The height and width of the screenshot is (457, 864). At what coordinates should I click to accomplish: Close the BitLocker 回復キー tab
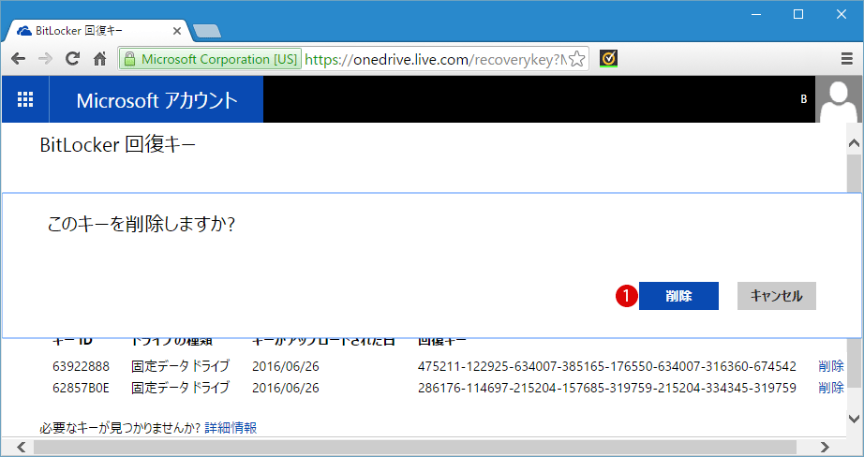177,31
